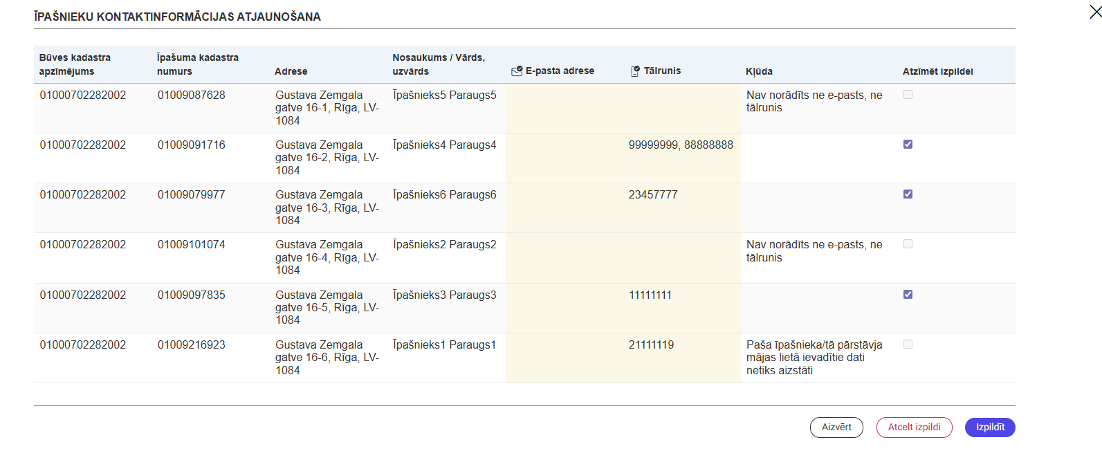The height and width of the screenshot is (451, 1102).
Task: Click the disabled checkbox for Īpašnieks2 Paraugs2
Action: [x=908, y=243]
